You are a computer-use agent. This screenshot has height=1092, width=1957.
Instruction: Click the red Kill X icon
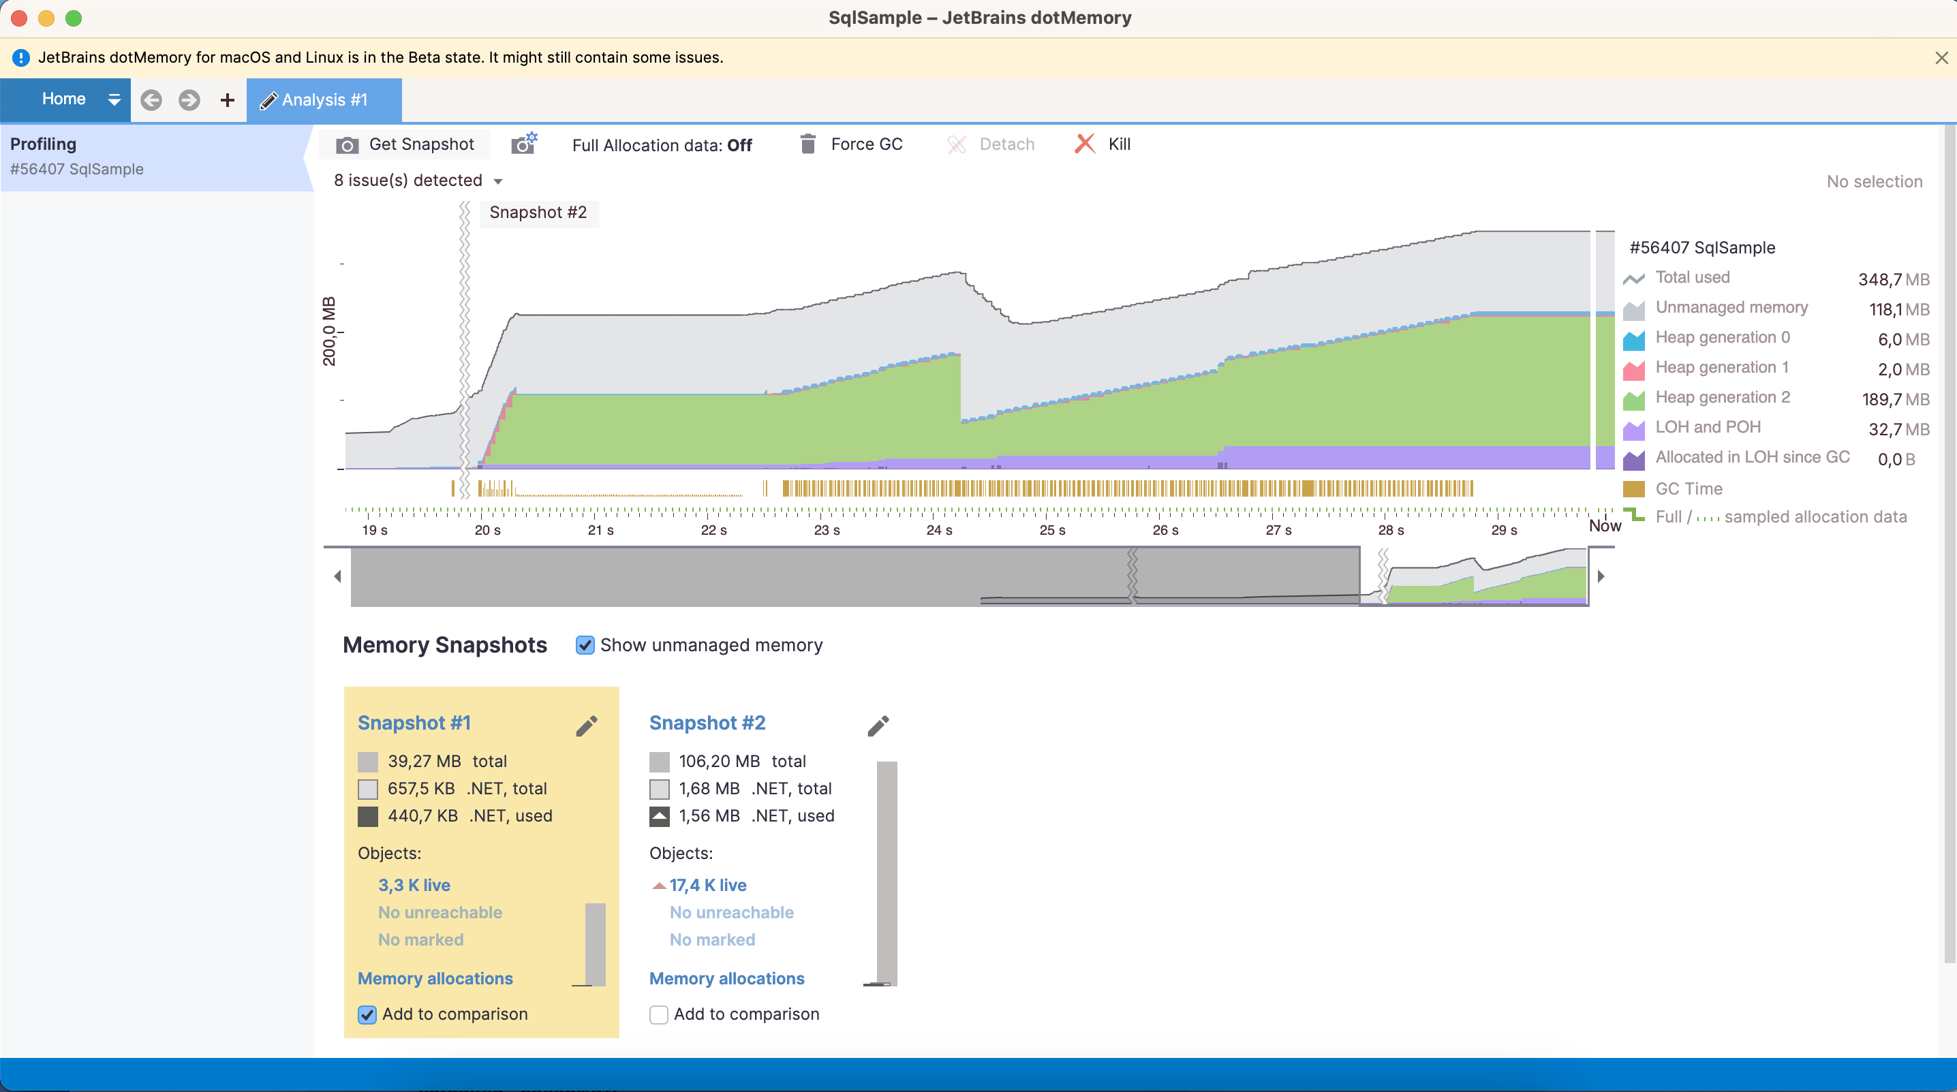tap(1085, 144)
